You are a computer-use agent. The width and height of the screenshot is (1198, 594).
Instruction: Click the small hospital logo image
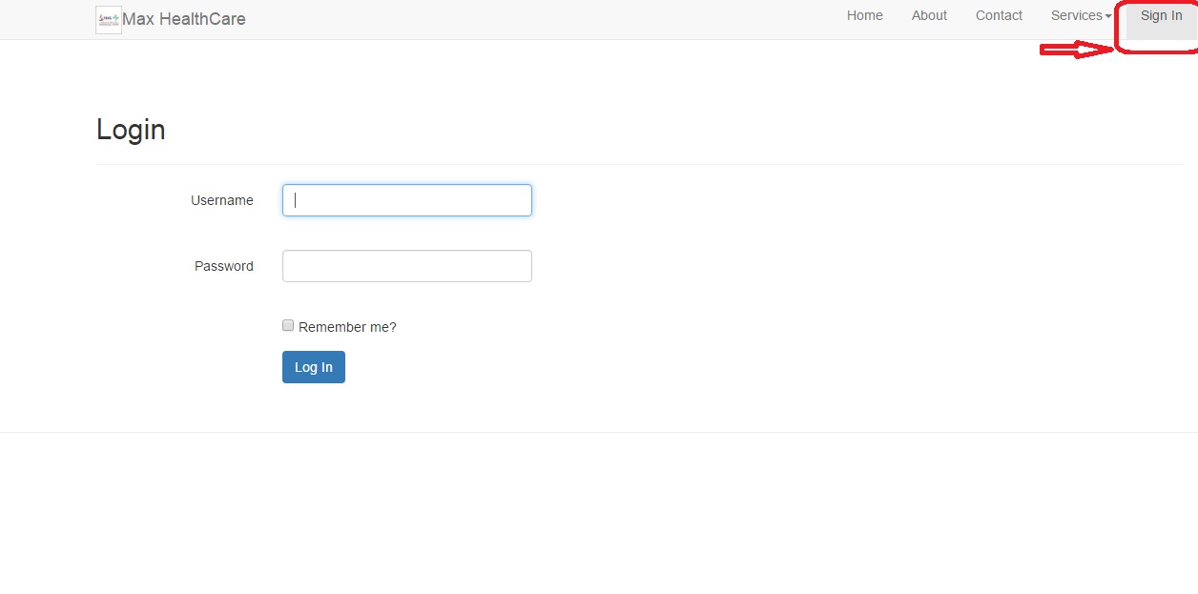tap(108, 19)
